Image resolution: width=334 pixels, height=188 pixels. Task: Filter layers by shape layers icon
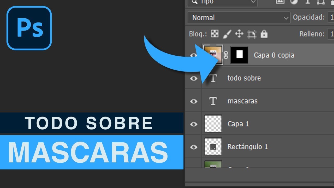(321, 2)
